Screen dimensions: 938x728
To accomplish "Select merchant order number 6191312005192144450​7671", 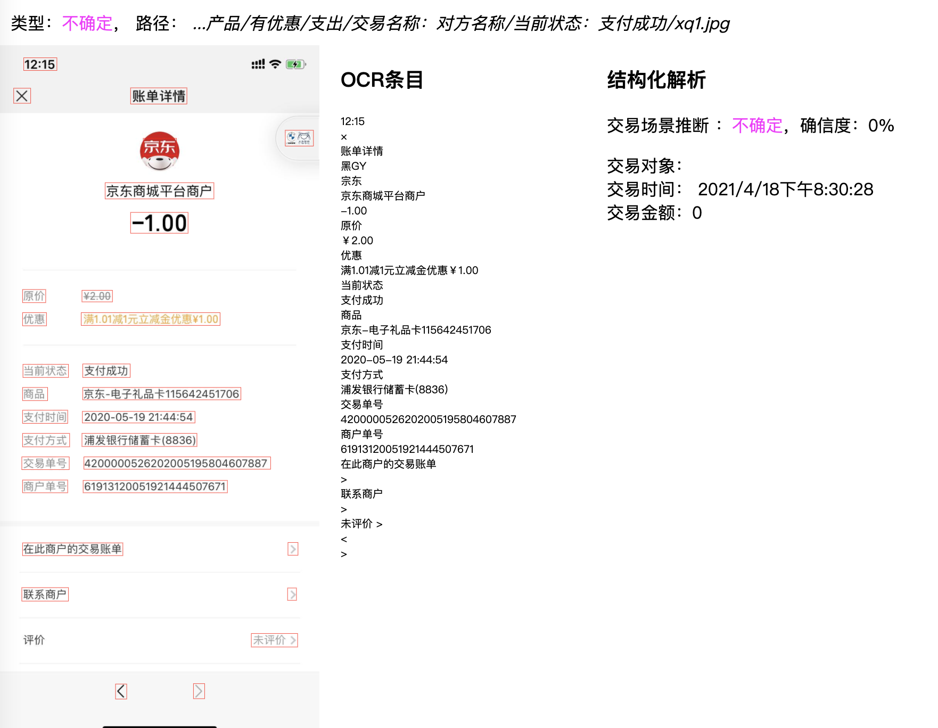I will (x=155, y=486).
